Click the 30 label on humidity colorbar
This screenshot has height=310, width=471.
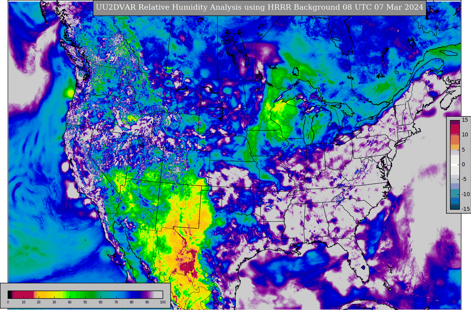(x=54, y=302)
